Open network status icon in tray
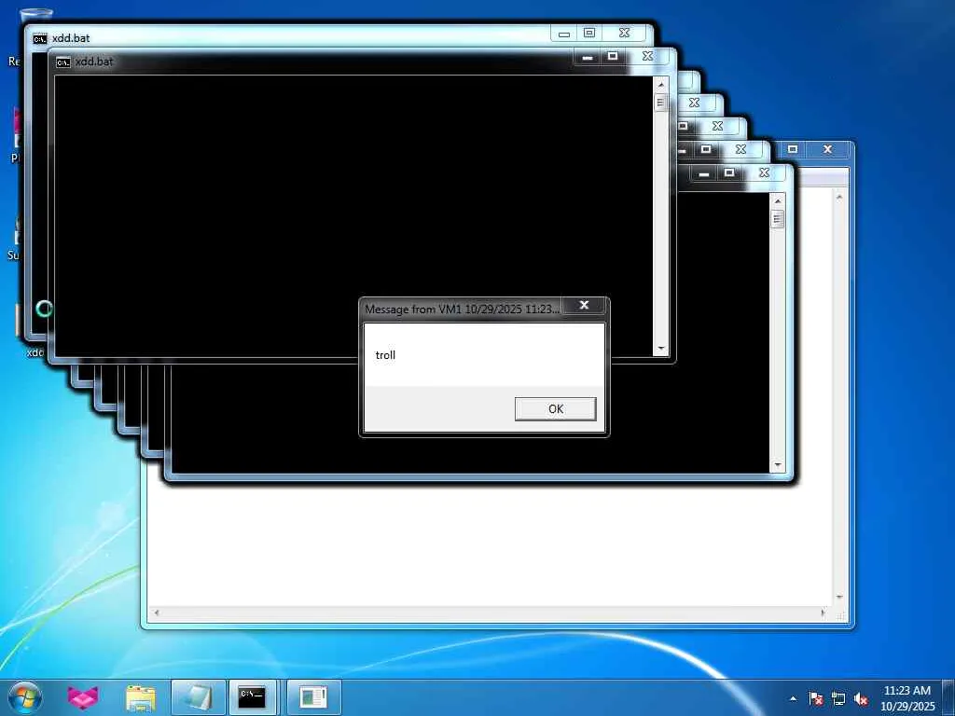This screenshot has height=716, width=955. pyautogui.click(x=838, y=698)
